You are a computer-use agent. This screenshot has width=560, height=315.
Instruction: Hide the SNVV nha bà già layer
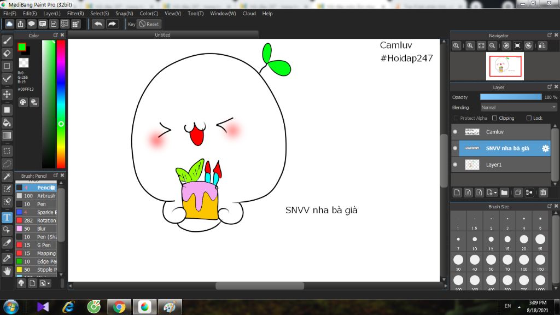click(455, 148)
